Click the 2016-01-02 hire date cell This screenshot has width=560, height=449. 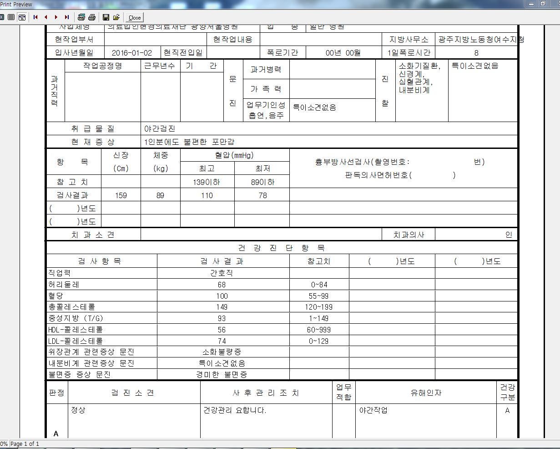pos(132,53)
